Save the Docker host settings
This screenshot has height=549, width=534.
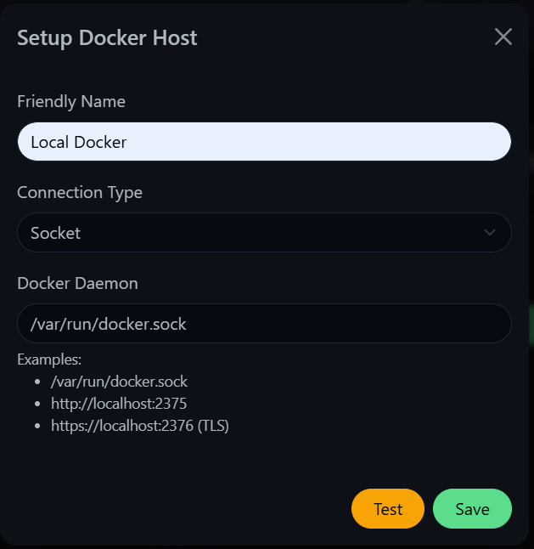473,509
